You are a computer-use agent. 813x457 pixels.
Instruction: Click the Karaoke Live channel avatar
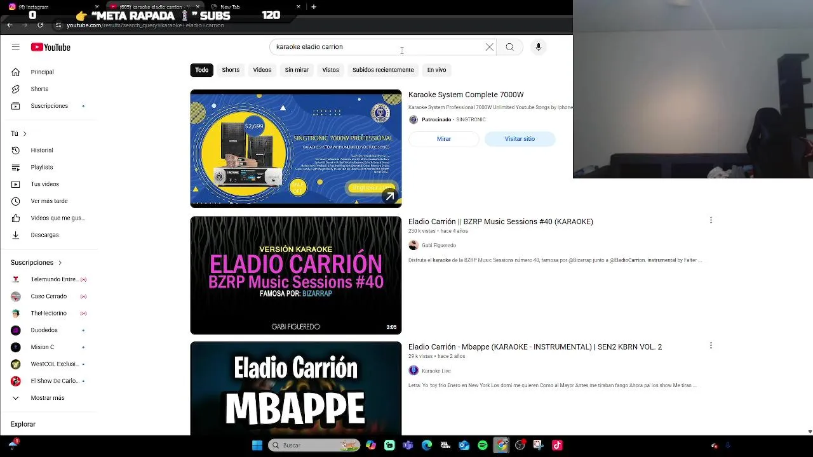click(x=413, y=371)
